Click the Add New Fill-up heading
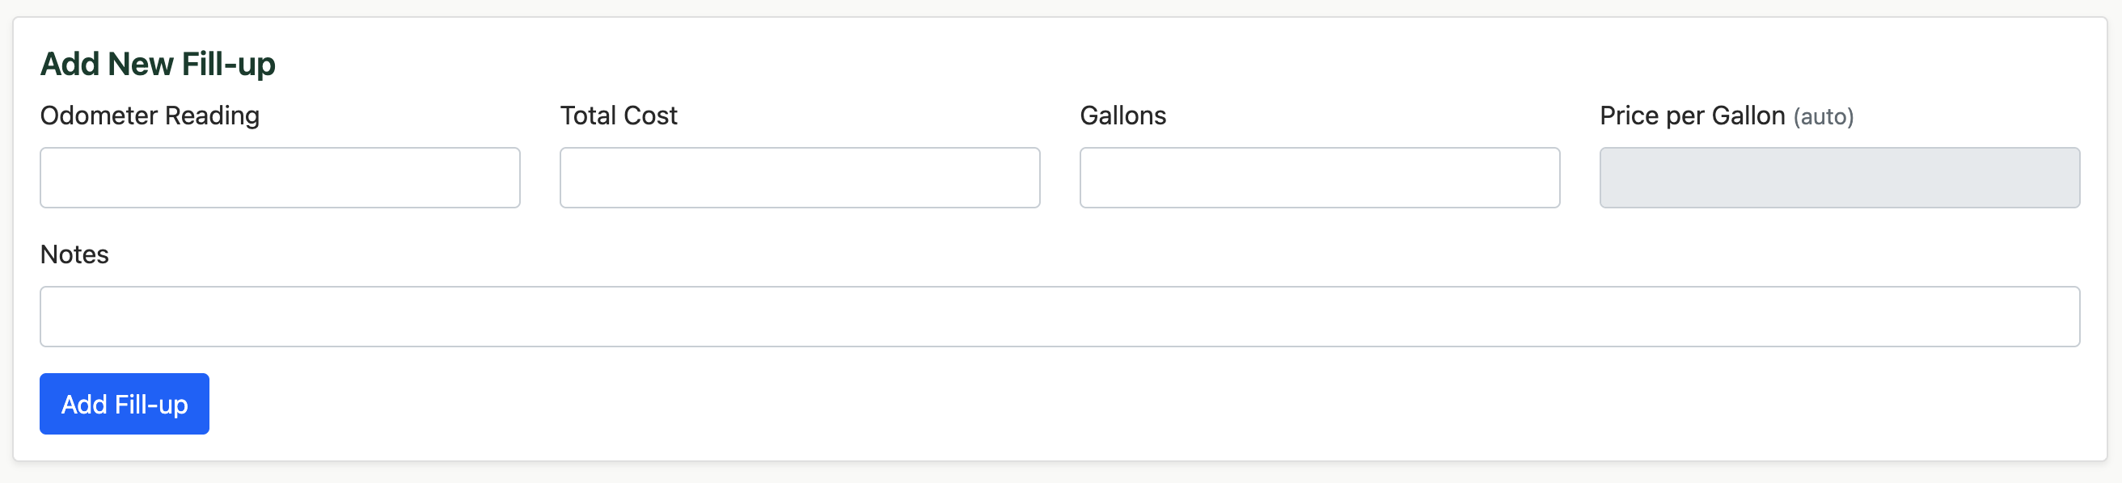This screenshot has width=2122, height=483. point(159,62)
